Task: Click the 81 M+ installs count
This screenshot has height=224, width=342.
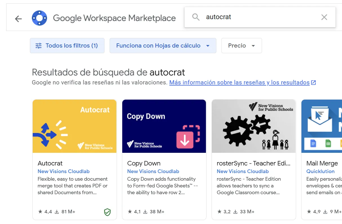Action: click(68, 212)
